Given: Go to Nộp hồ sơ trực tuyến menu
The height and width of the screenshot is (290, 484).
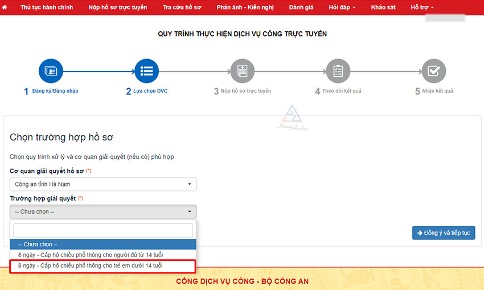Looking at the screenshot, I should 118,7.
